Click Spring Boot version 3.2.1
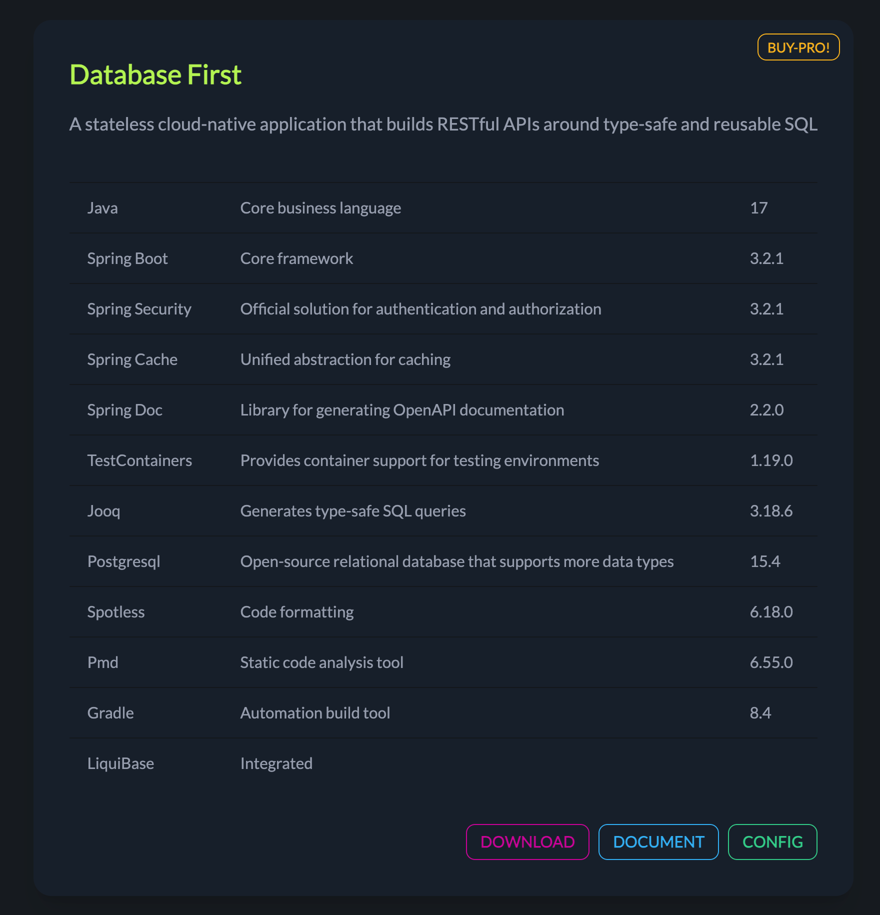This screenshot has width=880, height=915. tap(766, 258)
